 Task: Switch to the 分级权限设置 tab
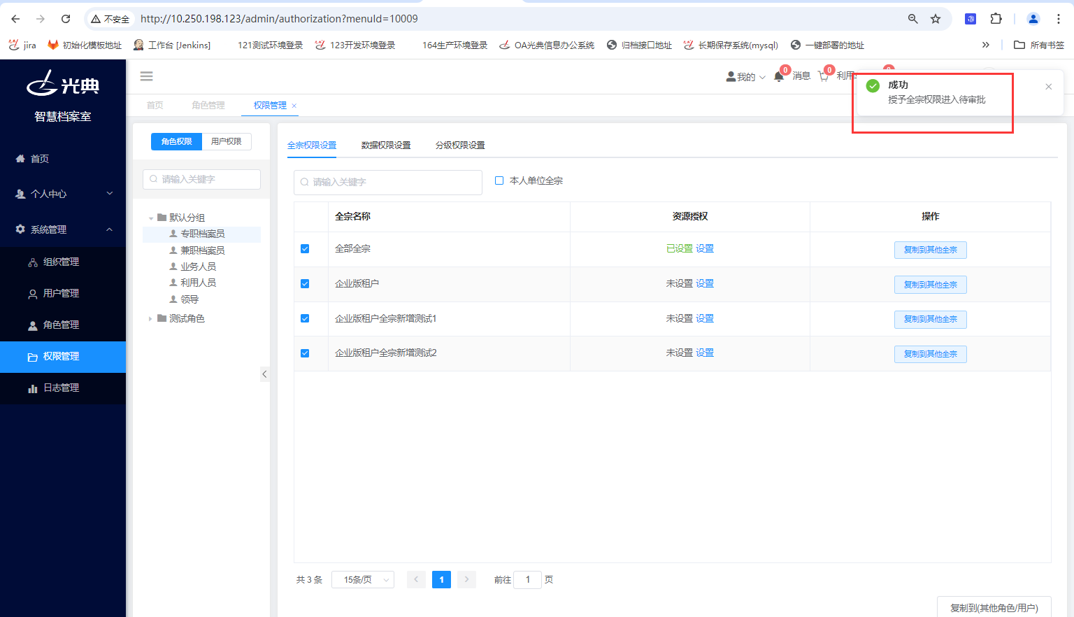coord(460,146)
